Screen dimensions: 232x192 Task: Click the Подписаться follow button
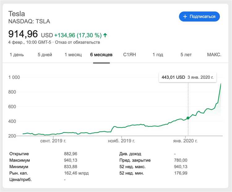tap(199, 16)
